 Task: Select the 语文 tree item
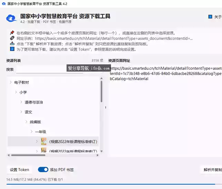(x=28, y=112)
